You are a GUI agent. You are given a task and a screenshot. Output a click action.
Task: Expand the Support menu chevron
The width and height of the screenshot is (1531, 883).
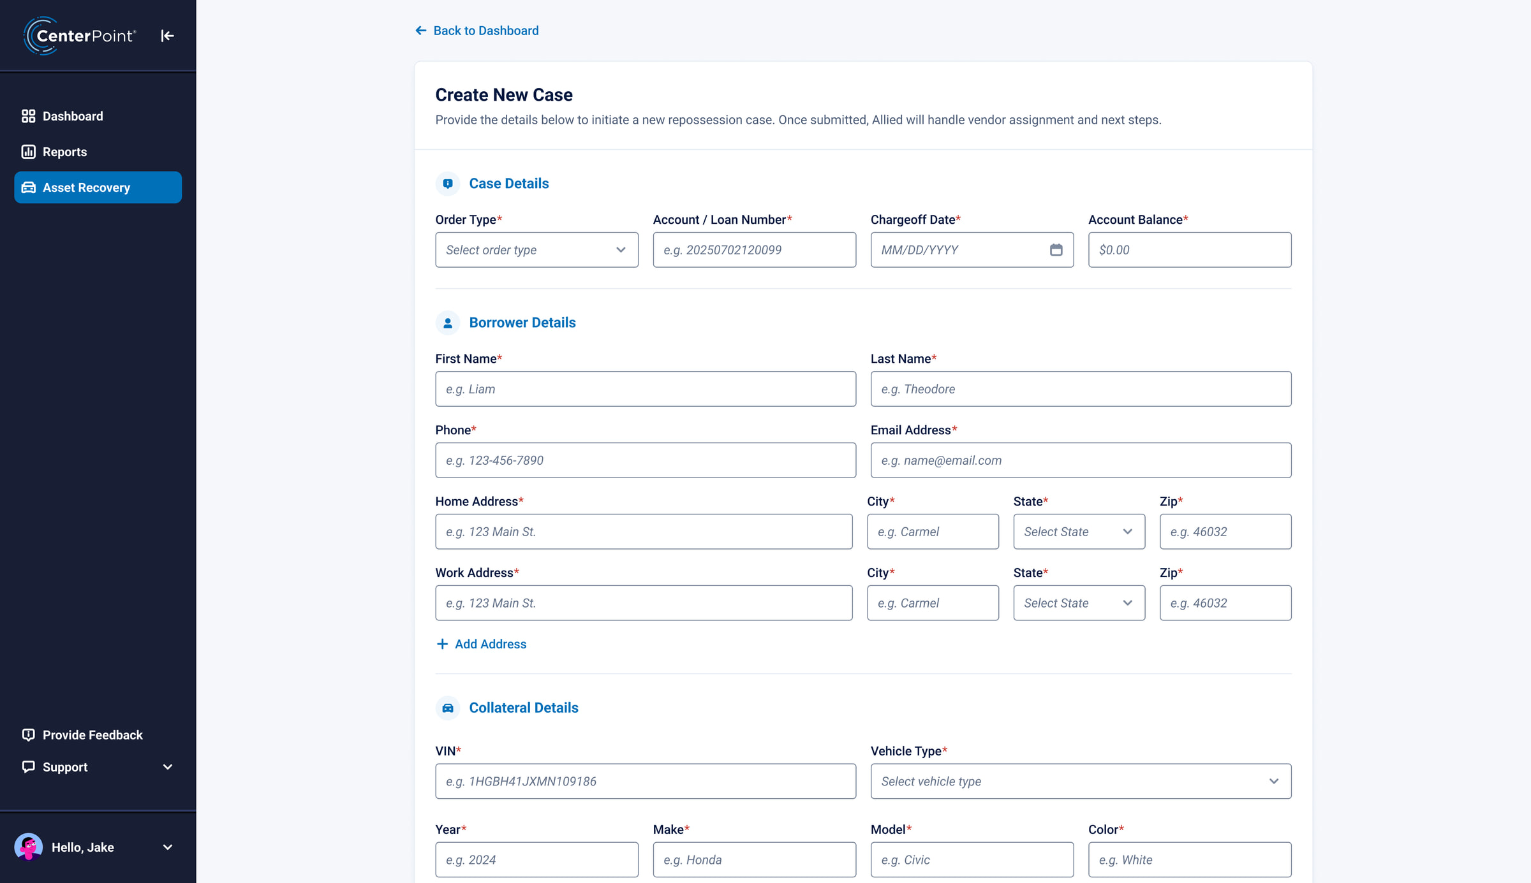tap(168, 766)
